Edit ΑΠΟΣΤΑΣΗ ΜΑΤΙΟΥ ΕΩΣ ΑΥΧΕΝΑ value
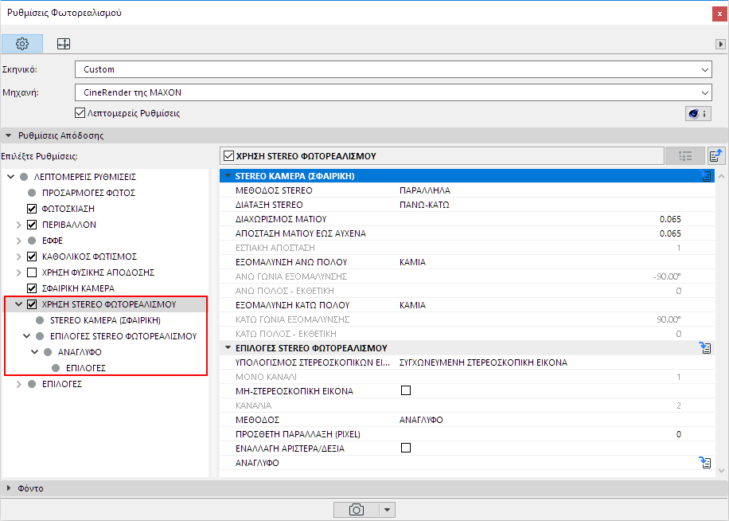The height and width of the screenshot is (521, 729). tap(670, 233)
